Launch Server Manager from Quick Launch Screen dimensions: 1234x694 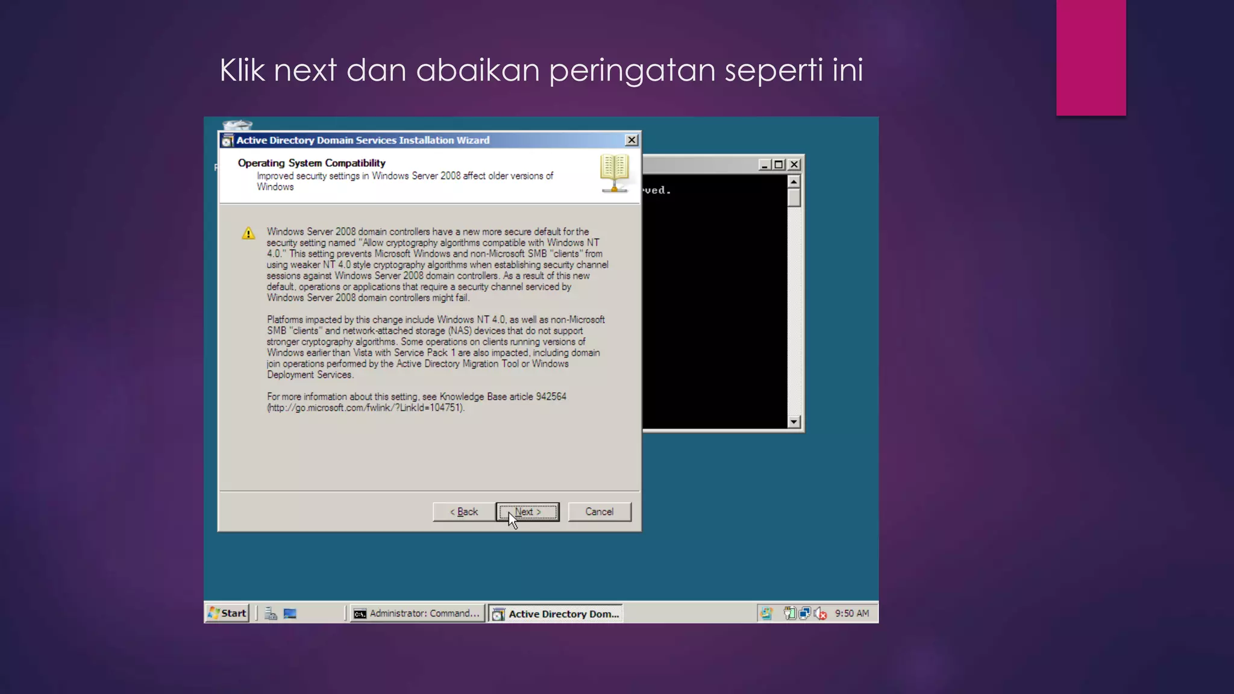point(271,613)
